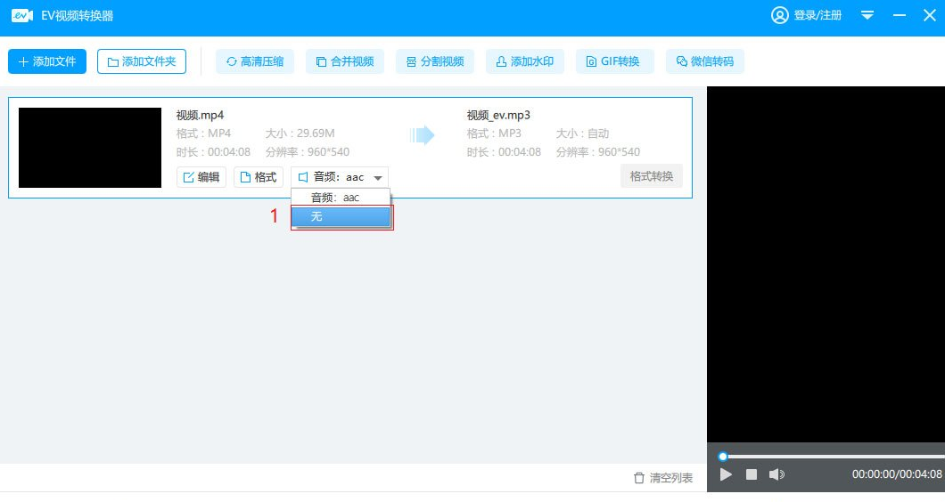Click the 编辑 button for 视频.mp4

201,177
